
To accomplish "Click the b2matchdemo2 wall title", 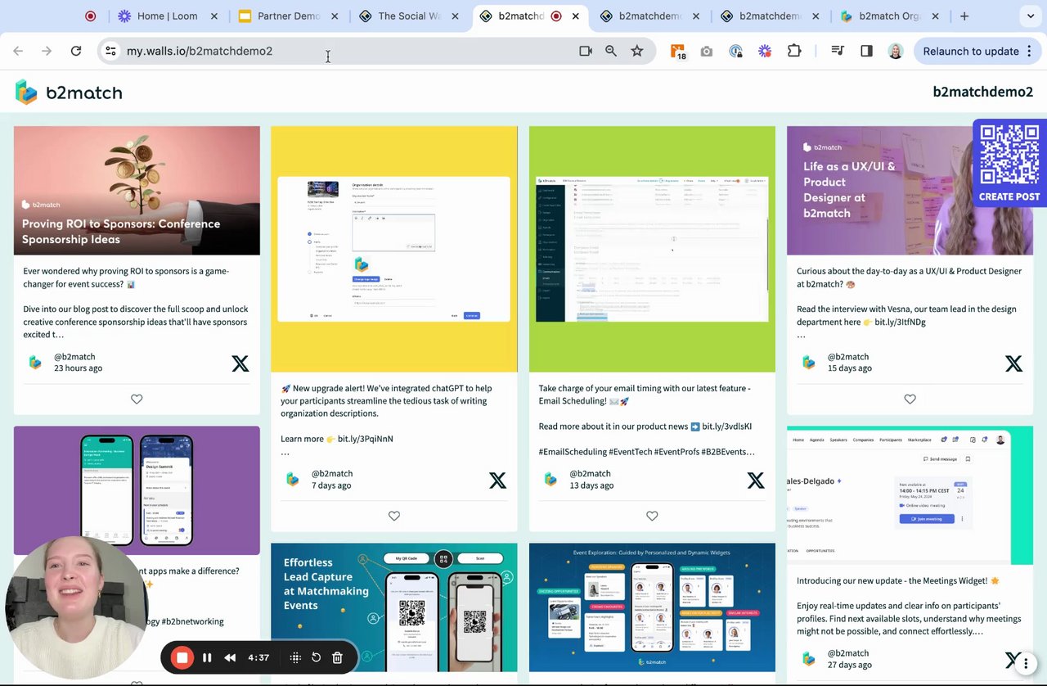I will (x=983, y=92).
